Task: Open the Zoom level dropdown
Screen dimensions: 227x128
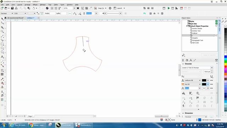Action: click(74, 8)
